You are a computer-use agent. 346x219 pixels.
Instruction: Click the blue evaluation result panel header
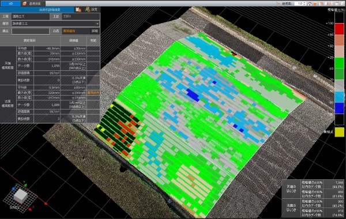tap(37, 10)
